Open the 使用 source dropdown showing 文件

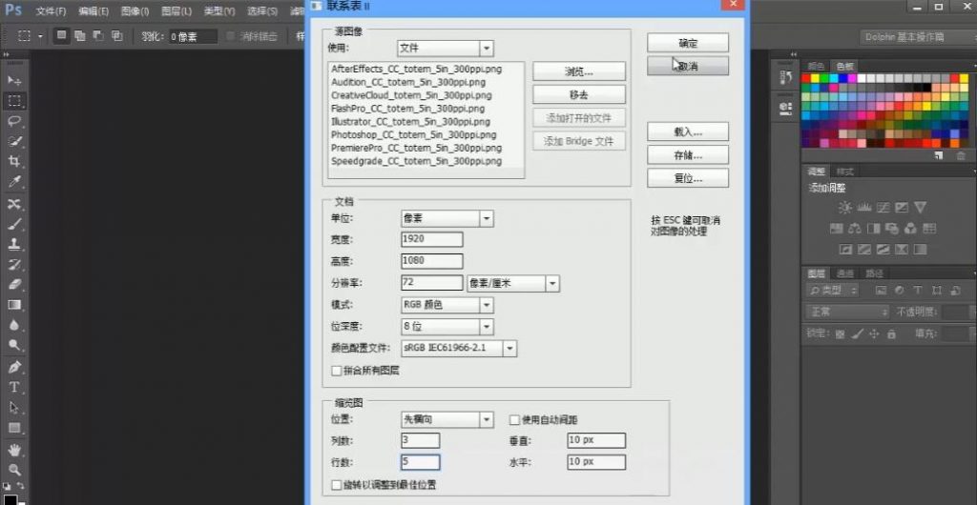445,48
